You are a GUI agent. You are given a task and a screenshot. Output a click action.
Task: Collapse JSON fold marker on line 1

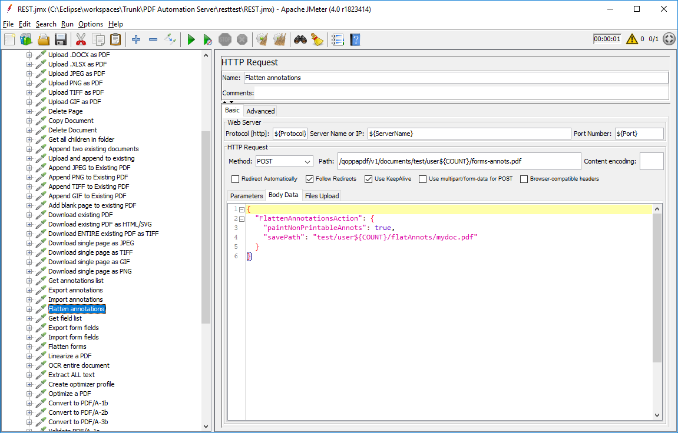242,209
